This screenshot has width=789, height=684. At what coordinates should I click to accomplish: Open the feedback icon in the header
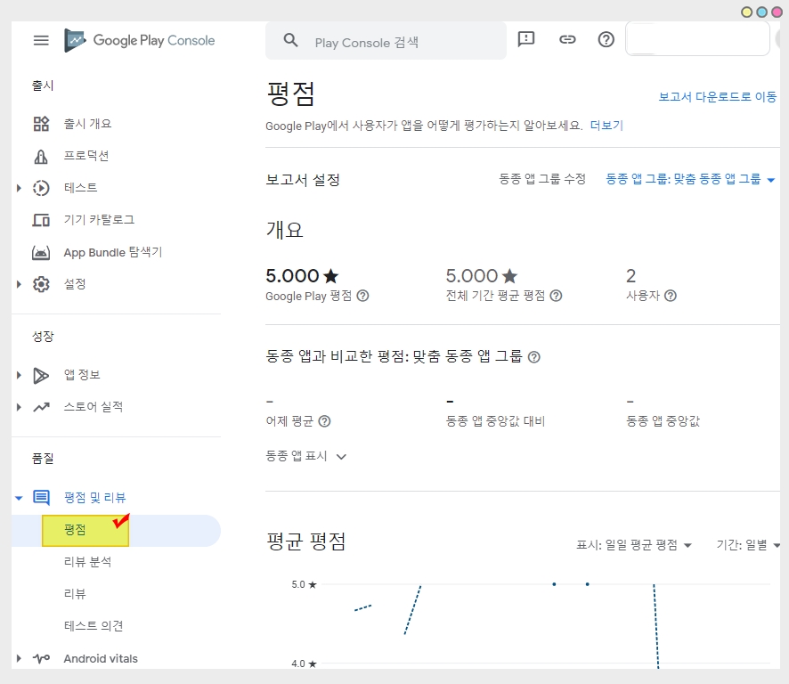pyautogui.click(x=526, y=39)
